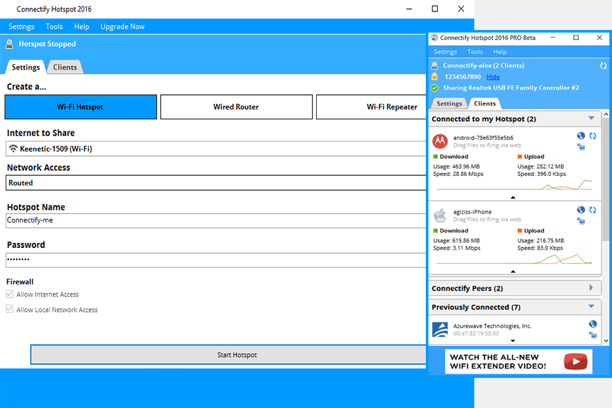
Task: Click the Azurewave Technologies logo icon
Action: coord(441,330)
